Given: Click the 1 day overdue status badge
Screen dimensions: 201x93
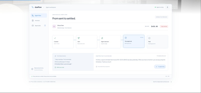Looking at the screenshot, I should click(x=164, y=26).
